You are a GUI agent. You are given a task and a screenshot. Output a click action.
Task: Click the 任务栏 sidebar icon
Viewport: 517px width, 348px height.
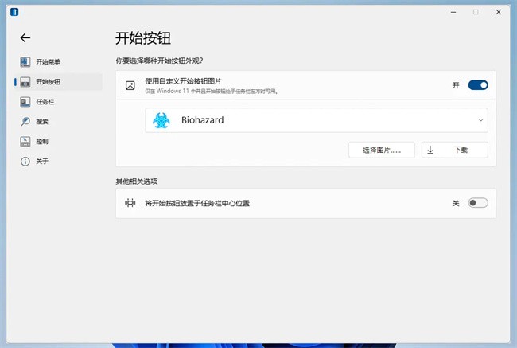pos(25,102)
